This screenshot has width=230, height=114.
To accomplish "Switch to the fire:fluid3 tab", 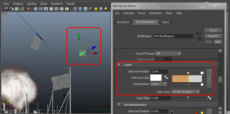I will (123, 22).
